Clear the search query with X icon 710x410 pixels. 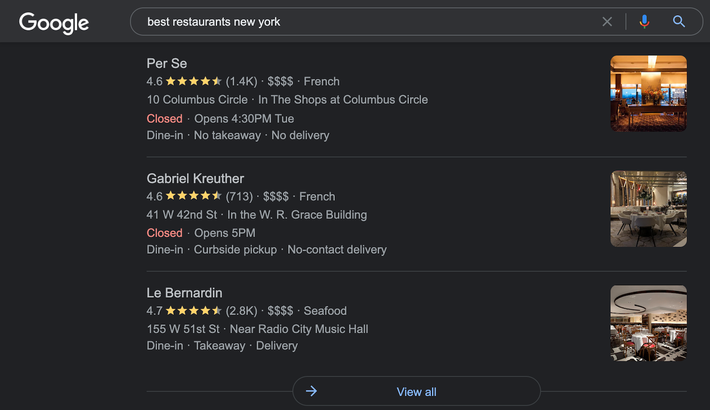(607, 21)
